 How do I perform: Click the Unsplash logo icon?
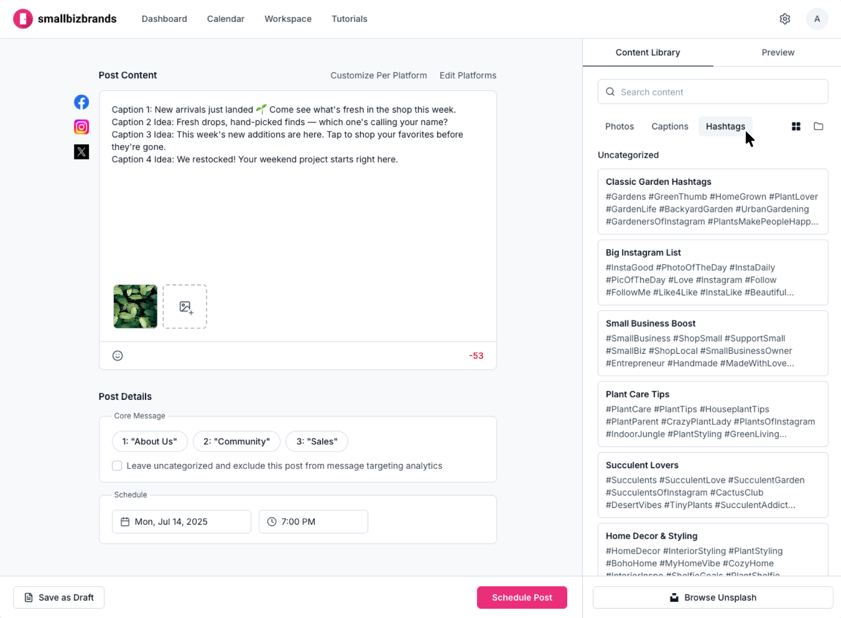674,597
